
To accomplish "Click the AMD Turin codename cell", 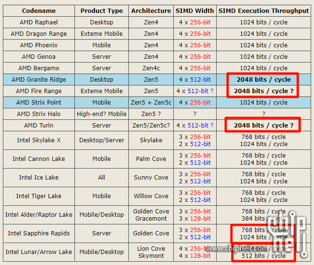I will tap(39, 126).
